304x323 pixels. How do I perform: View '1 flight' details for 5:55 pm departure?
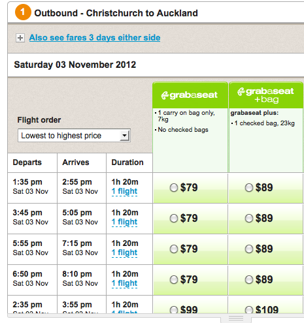124,253
